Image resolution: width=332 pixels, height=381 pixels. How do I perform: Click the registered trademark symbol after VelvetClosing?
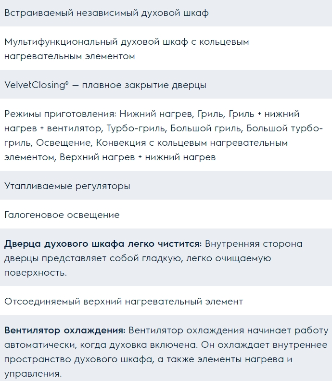click(67, 83)
